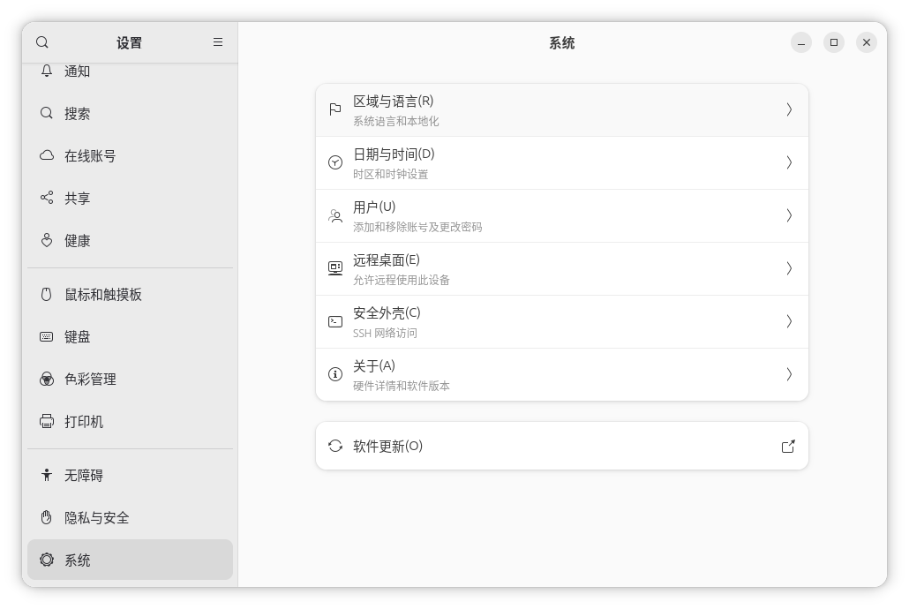This screenshot has height=609, width=909.
Task: Open 打印机 settings from sidebar
Action: point(84,422)
